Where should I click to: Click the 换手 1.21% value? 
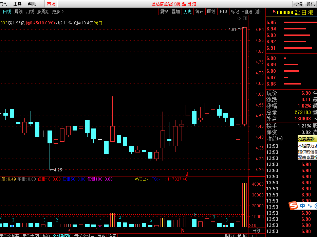(x=304, y=126)
